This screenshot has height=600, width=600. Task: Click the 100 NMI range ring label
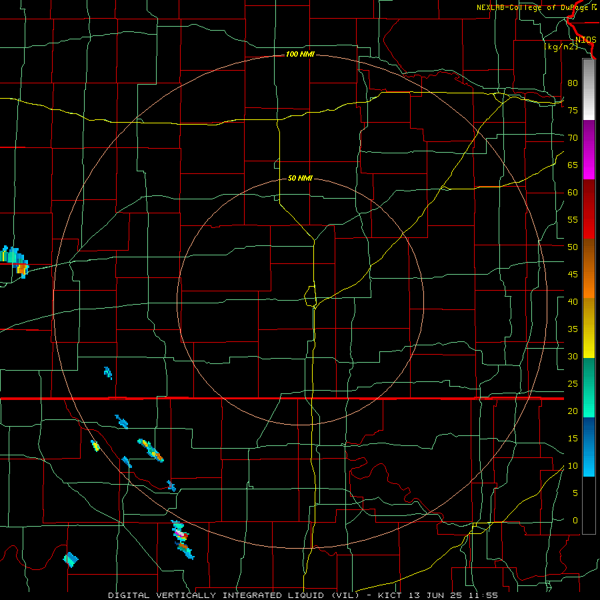pos(300,55)
